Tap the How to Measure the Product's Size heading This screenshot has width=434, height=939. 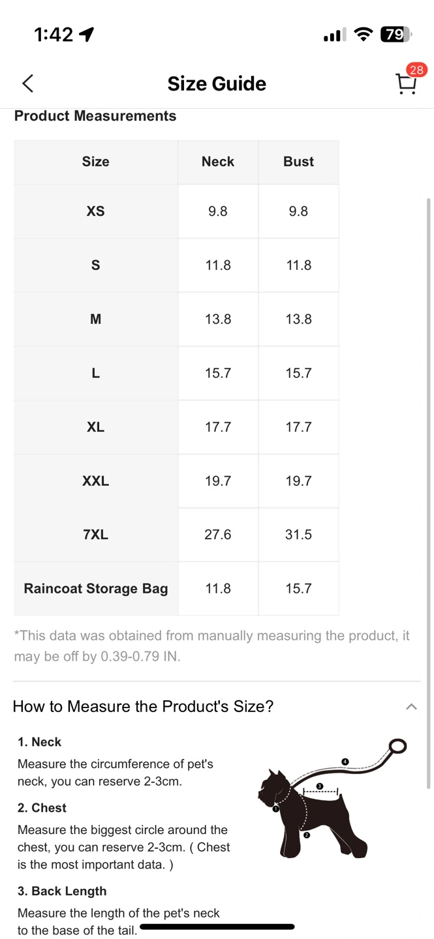(x=143, y=706)
